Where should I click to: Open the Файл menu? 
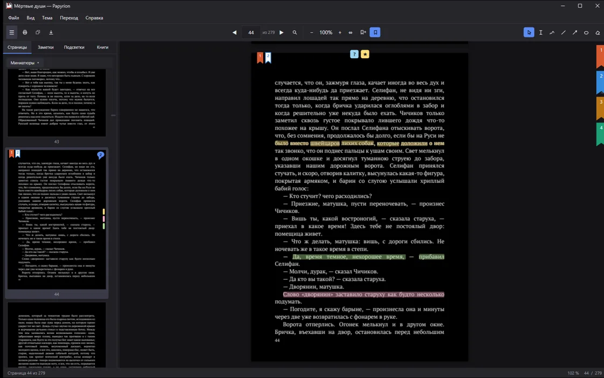pos(13,18)
